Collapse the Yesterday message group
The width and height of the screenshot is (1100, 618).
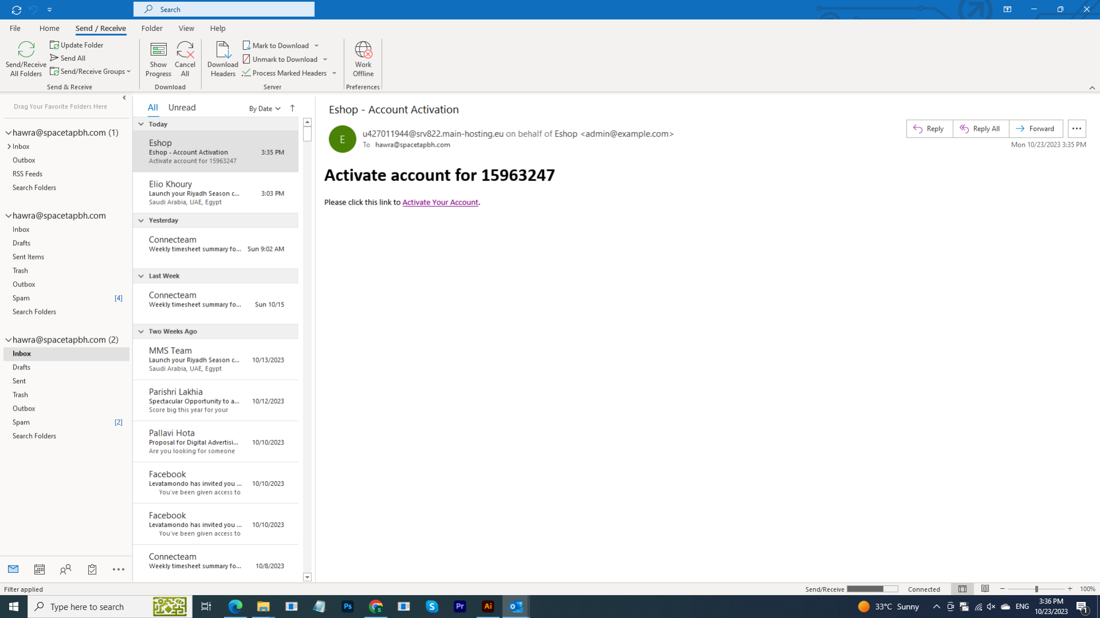tap(141, 221)
